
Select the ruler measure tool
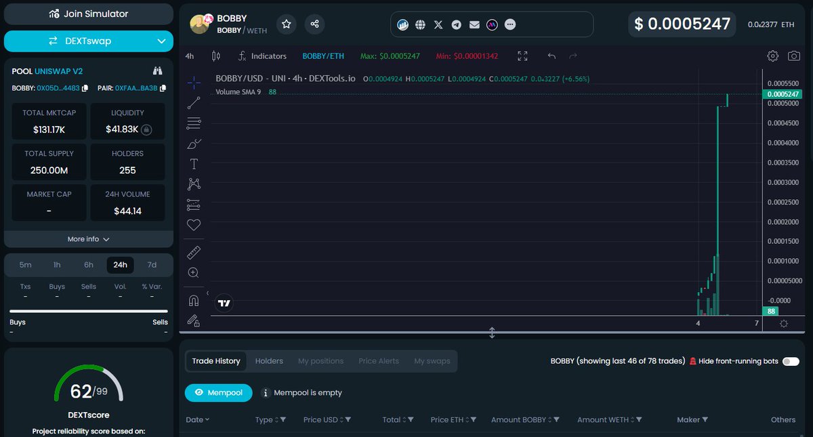(194, 253)
